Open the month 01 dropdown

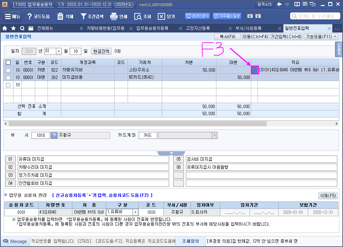pyautogui.click(x=59, y=51)
